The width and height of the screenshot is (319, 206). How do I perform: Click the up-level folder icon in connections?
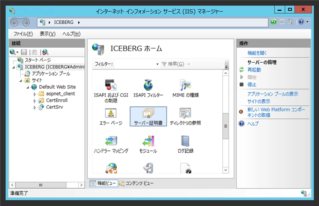click(34, 52)
